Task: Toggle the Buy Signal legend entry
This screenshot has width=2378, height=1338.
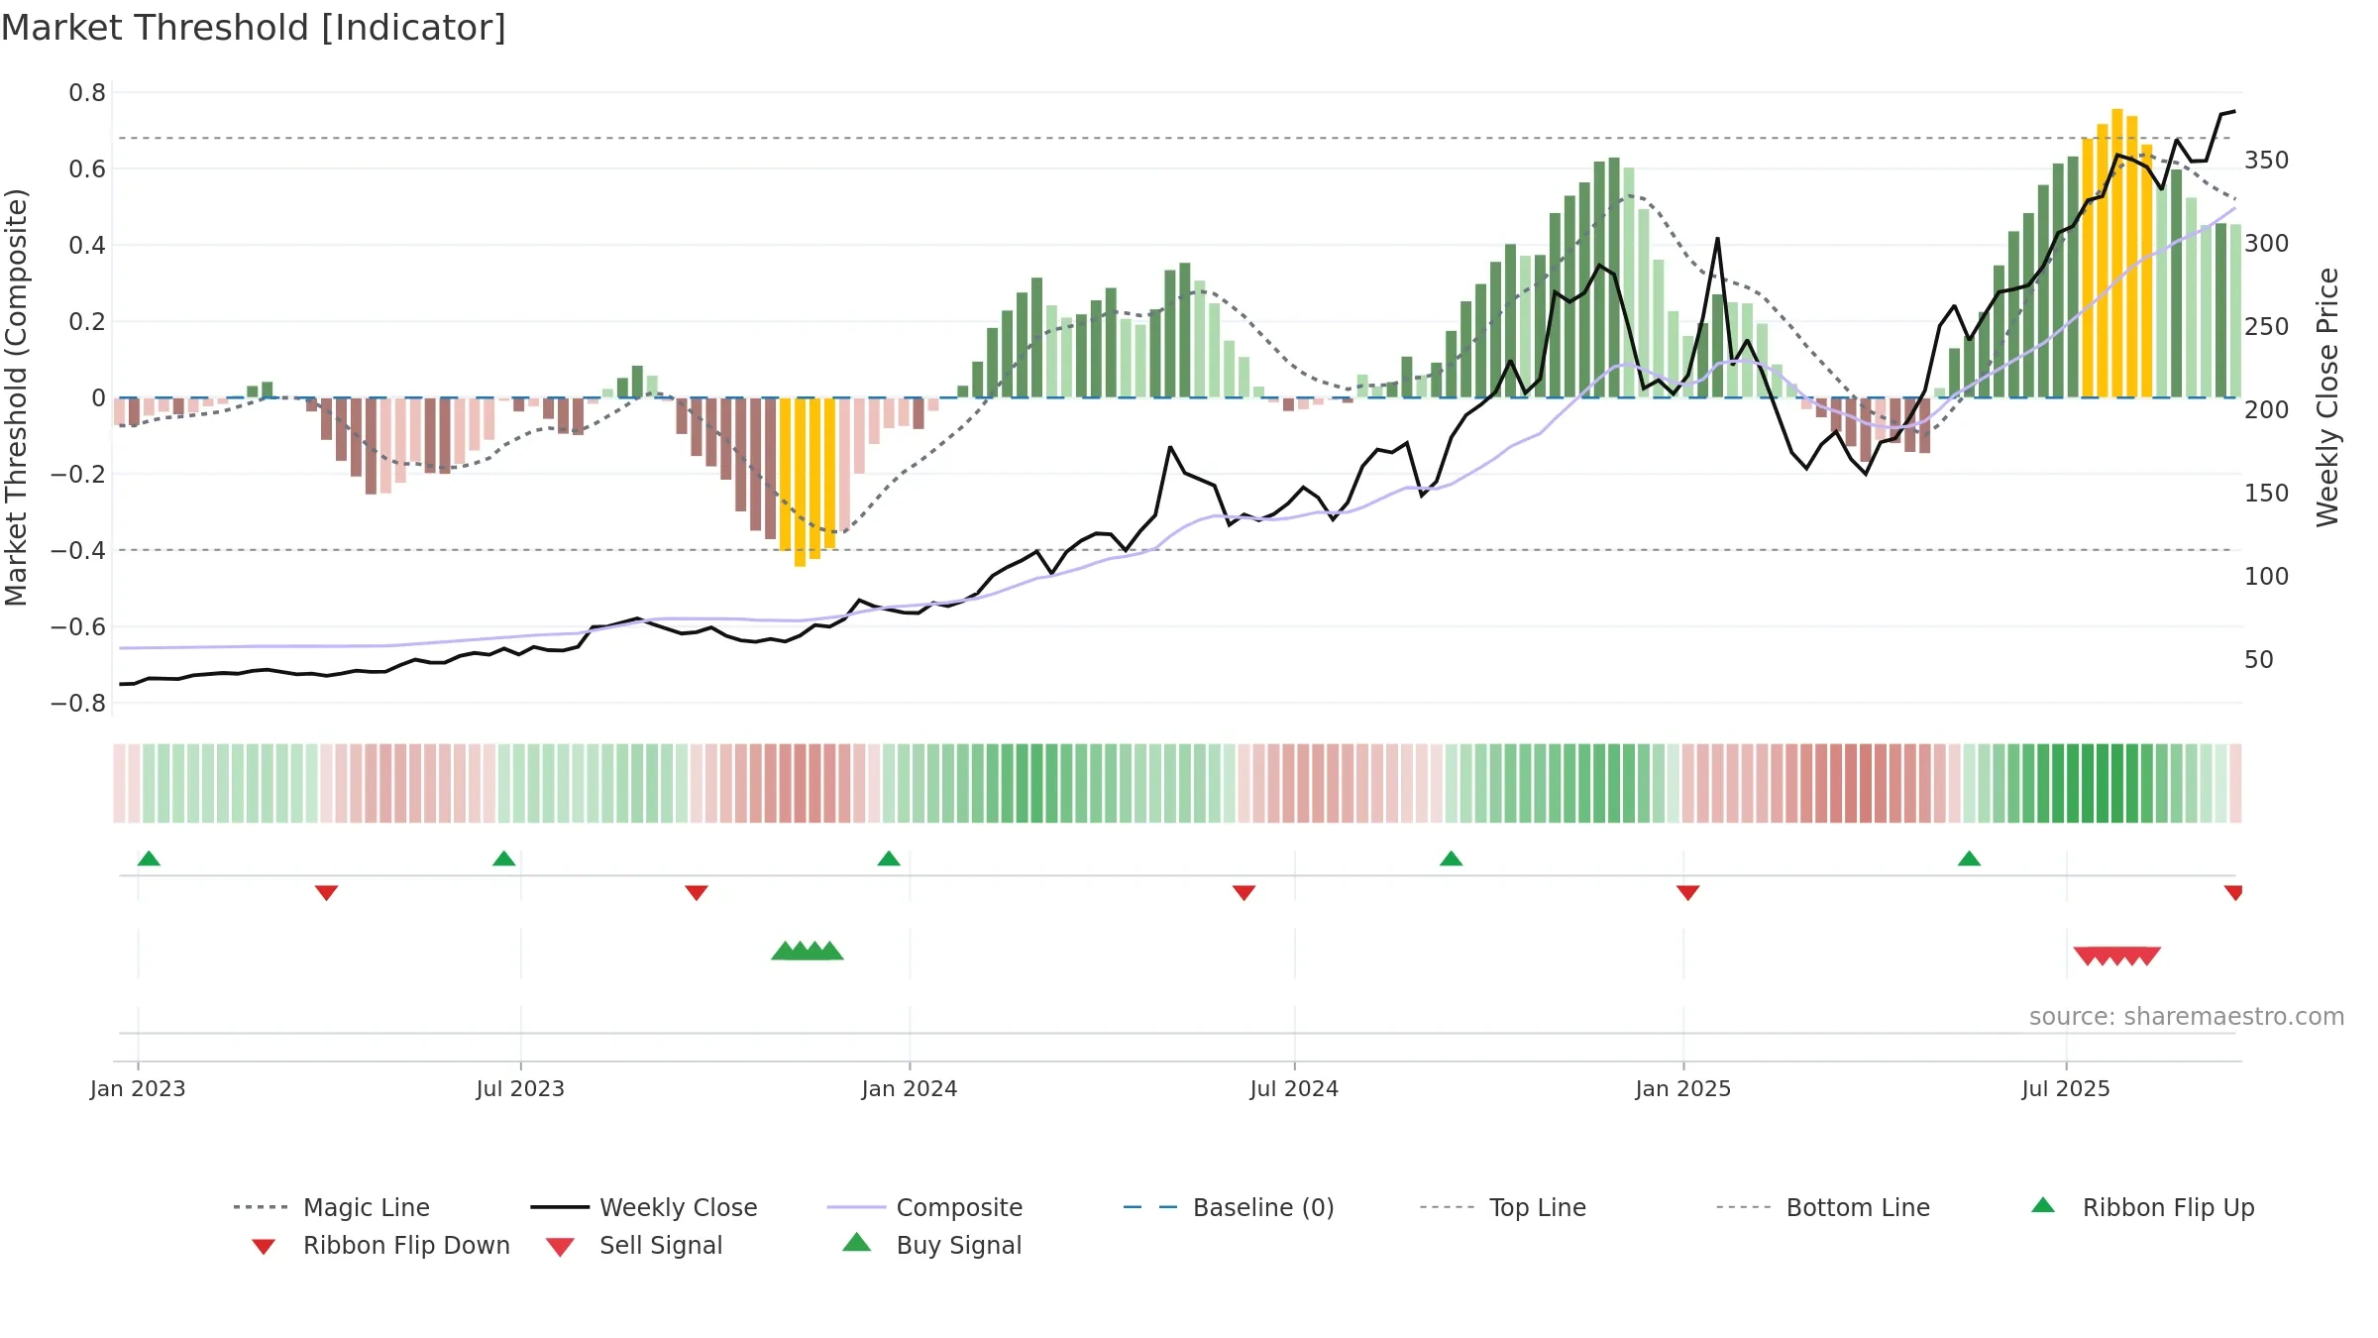Action: coord(931,1245)
